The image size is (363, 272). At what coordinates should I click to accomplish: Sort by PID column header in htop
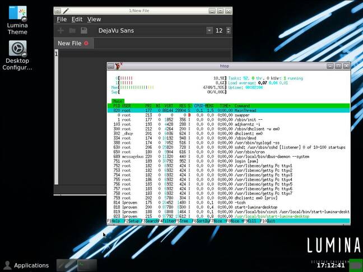tap(117, 106)
